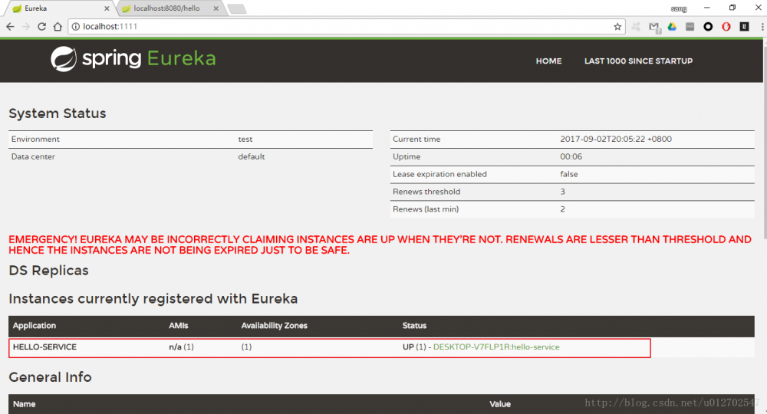Click the browser forward arrow
767x414 pixels.
26,26
